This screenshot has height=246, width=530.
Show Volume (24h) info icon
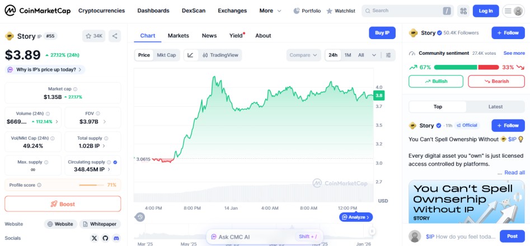tap(48, 113)
